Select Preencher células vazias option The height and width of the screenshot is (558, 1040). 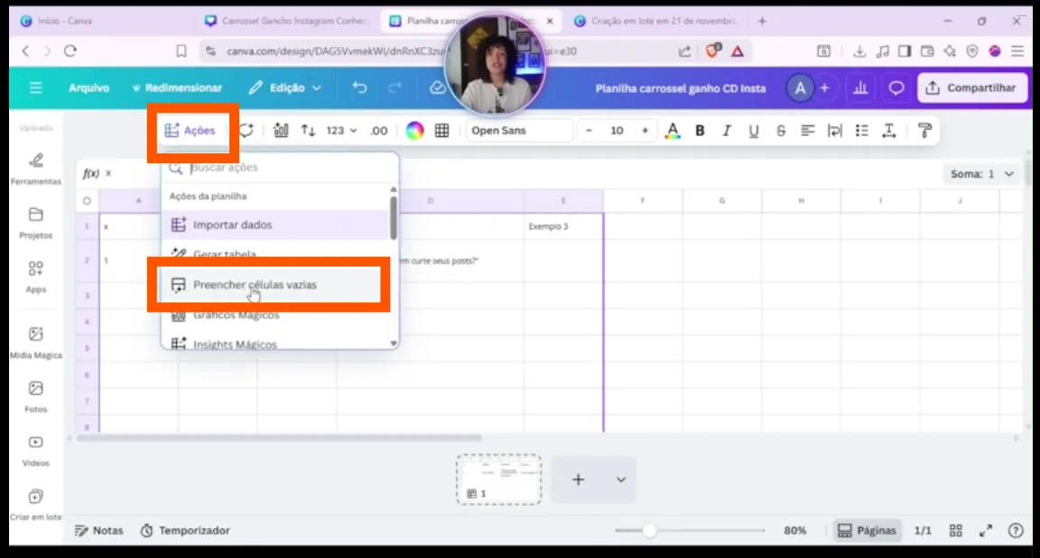click(x=255, y=285)
